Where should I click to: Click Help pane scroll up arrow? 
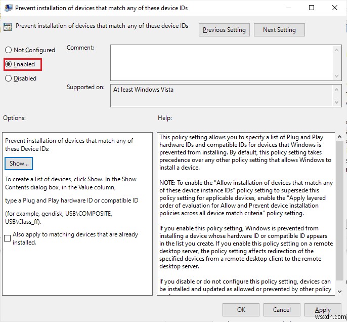[340, 137]
